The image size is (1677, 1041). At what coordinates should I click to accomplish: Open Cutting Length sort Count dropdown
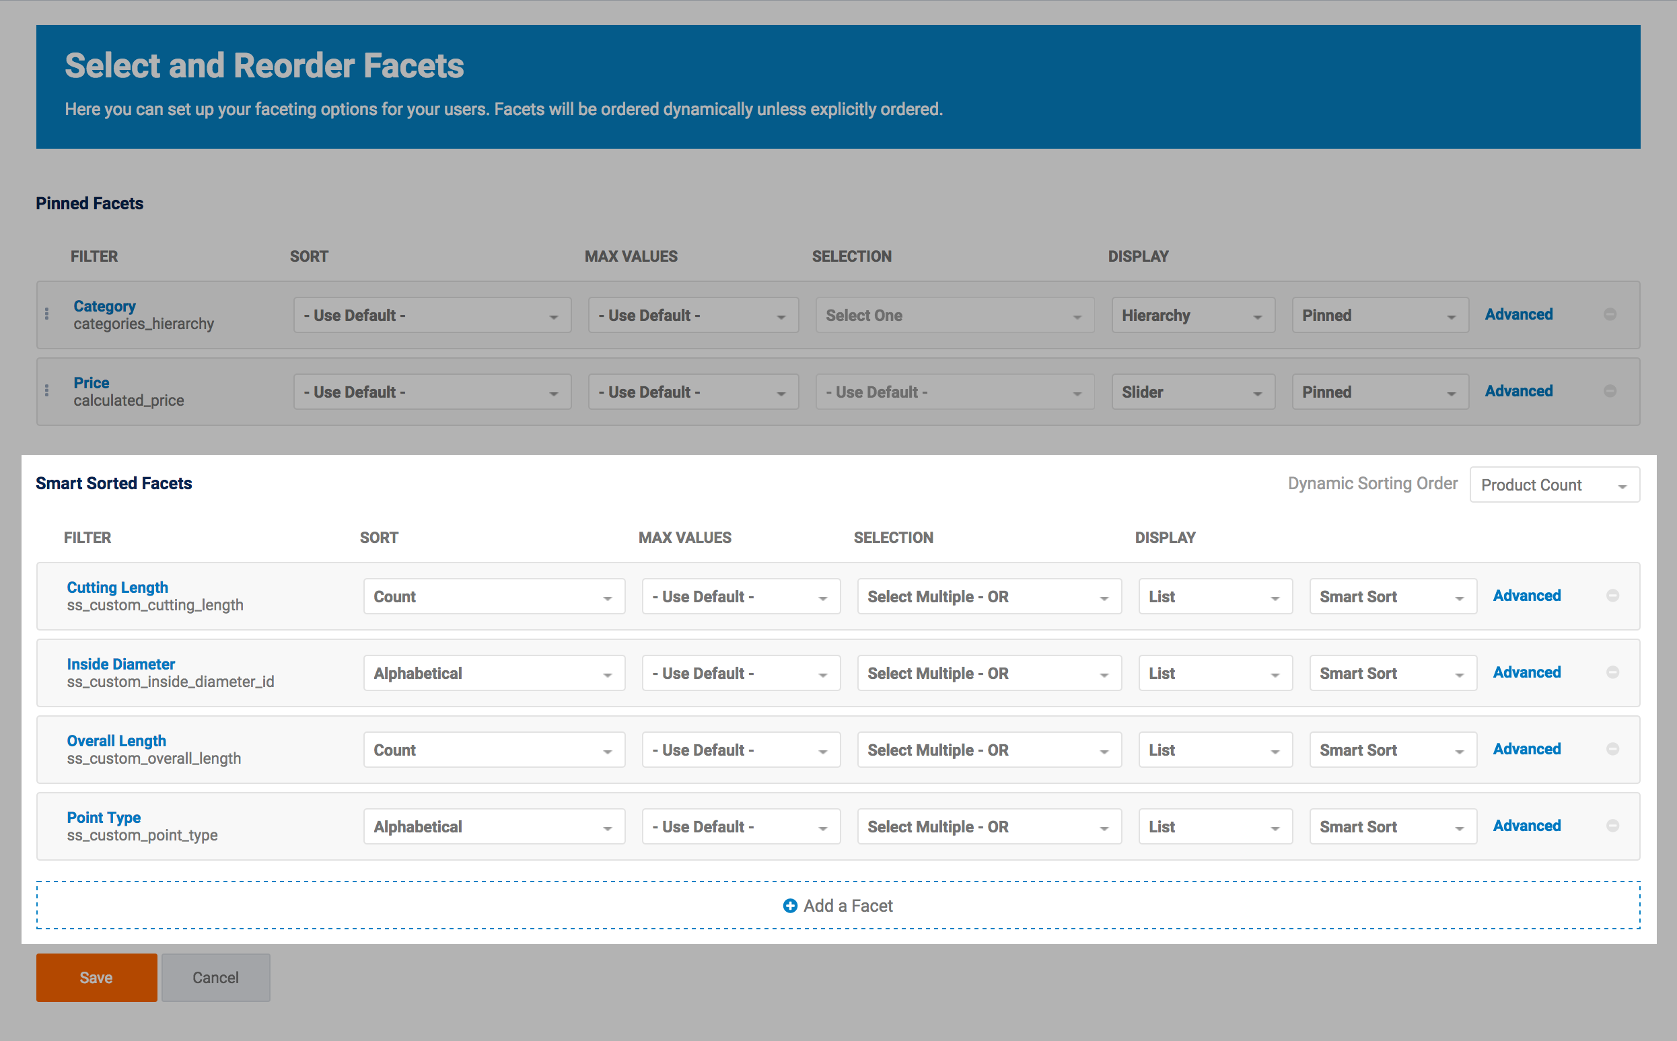click(x=493, y=596)
